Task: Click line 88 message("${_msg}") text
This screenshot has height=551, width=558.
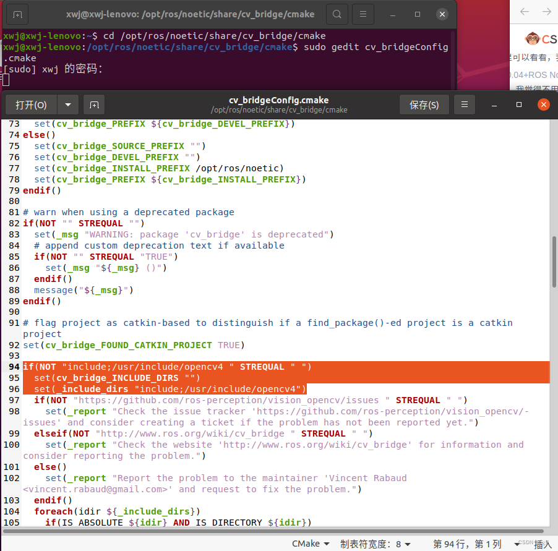Action: coord(84,290)
